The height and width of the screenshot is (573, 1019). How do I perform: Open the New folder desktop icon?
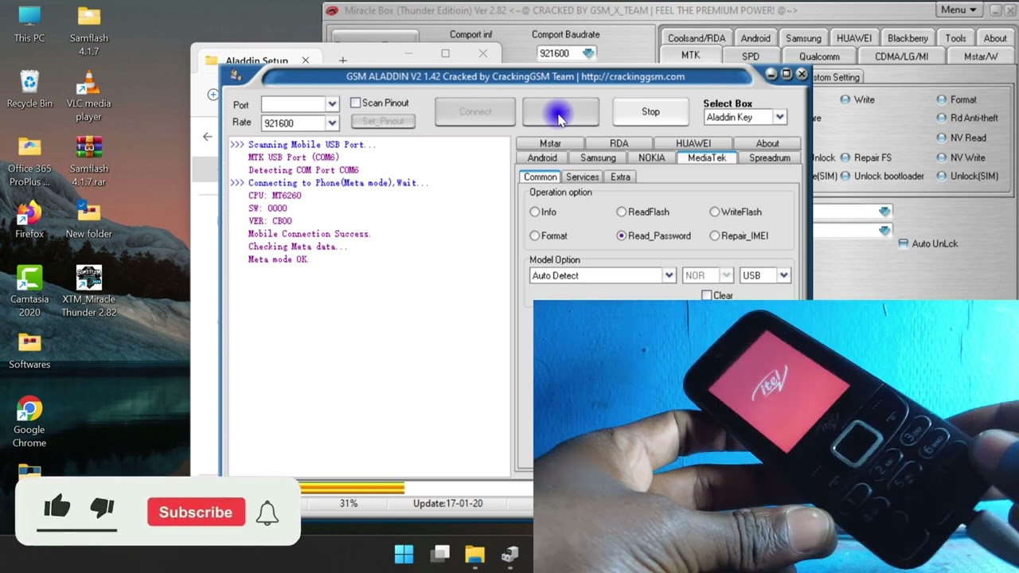click(x=88, y=220)
